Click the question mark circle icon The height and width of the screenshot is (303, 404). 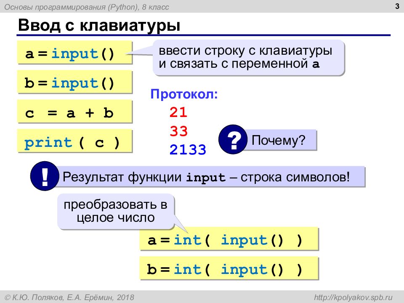coord(233,139)
